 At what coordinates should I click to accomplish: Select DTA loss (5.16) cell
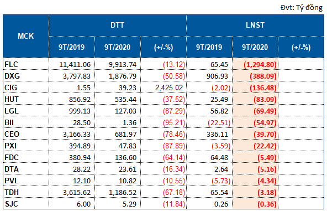coord(255,169)
